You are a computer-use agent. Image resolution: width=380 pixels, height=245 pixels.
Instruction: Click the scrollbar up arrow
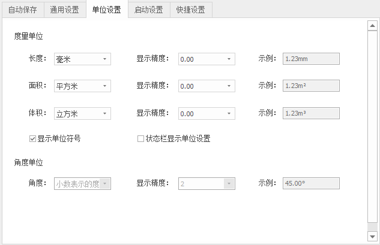(372, 26)
